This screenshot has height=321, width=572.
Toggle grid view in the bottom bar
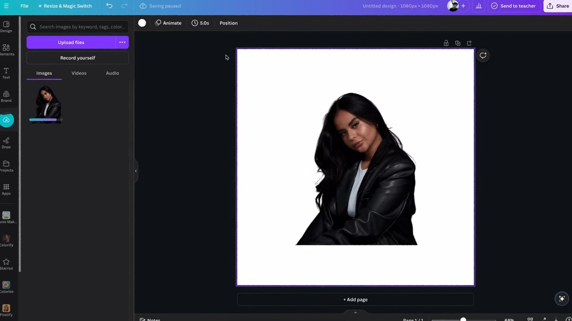coord(530,319)
